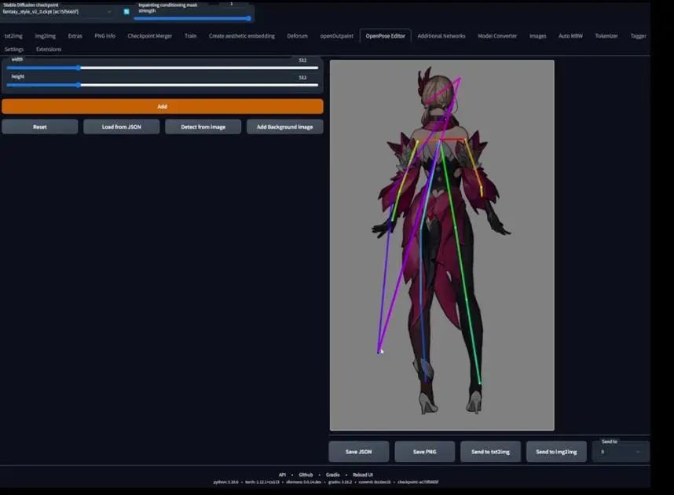Open the Additional Networks tab

click(x=441, y=36)
